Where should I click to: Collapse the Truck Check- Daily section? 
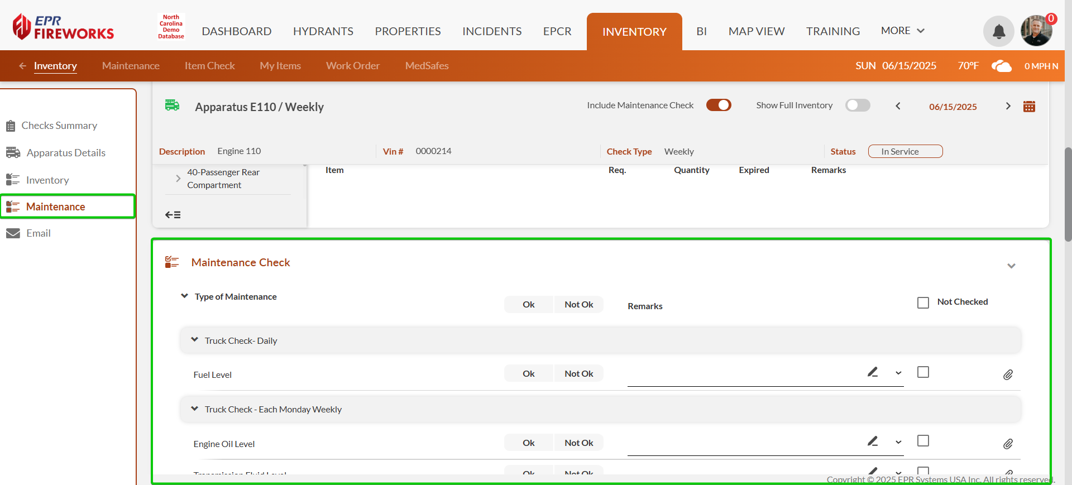click(195, 340)
